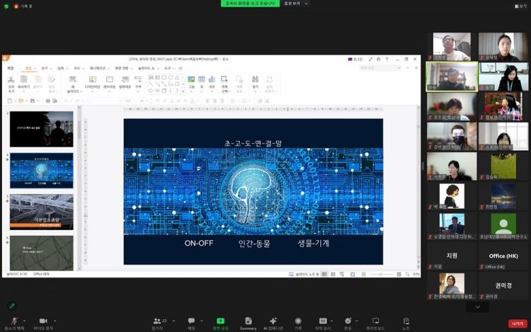This screenshot has height=332, width=531.
Task: Click the '생물-기계' text on the slide
Action: point(314,243)
